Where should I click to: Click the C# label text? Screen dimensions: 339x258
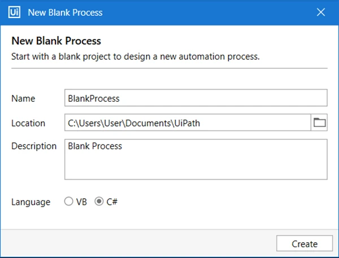click(112, 202)
